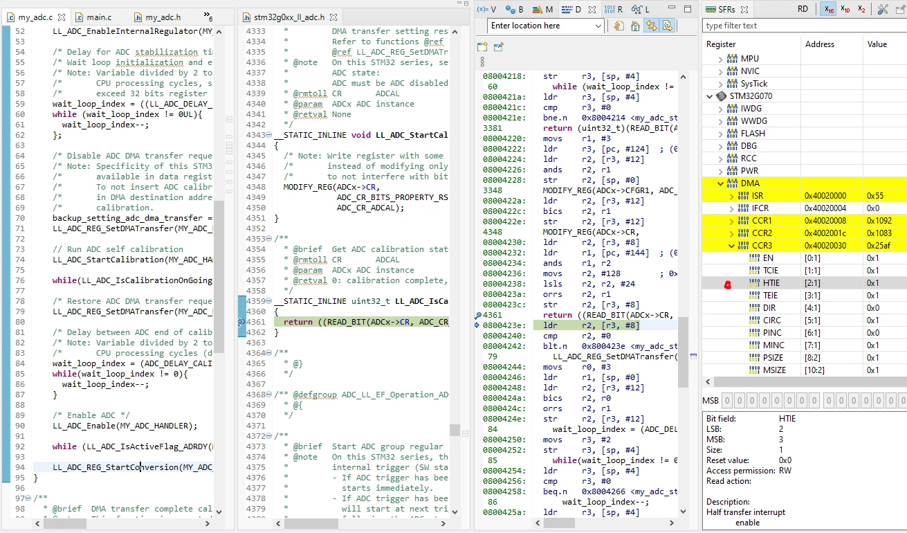The image size is (907, 533).
Task: Collapse the DMA register group
Action: point(721,183)
